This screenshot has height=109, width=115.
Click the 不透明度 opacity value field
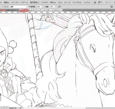tap(39, 7)
